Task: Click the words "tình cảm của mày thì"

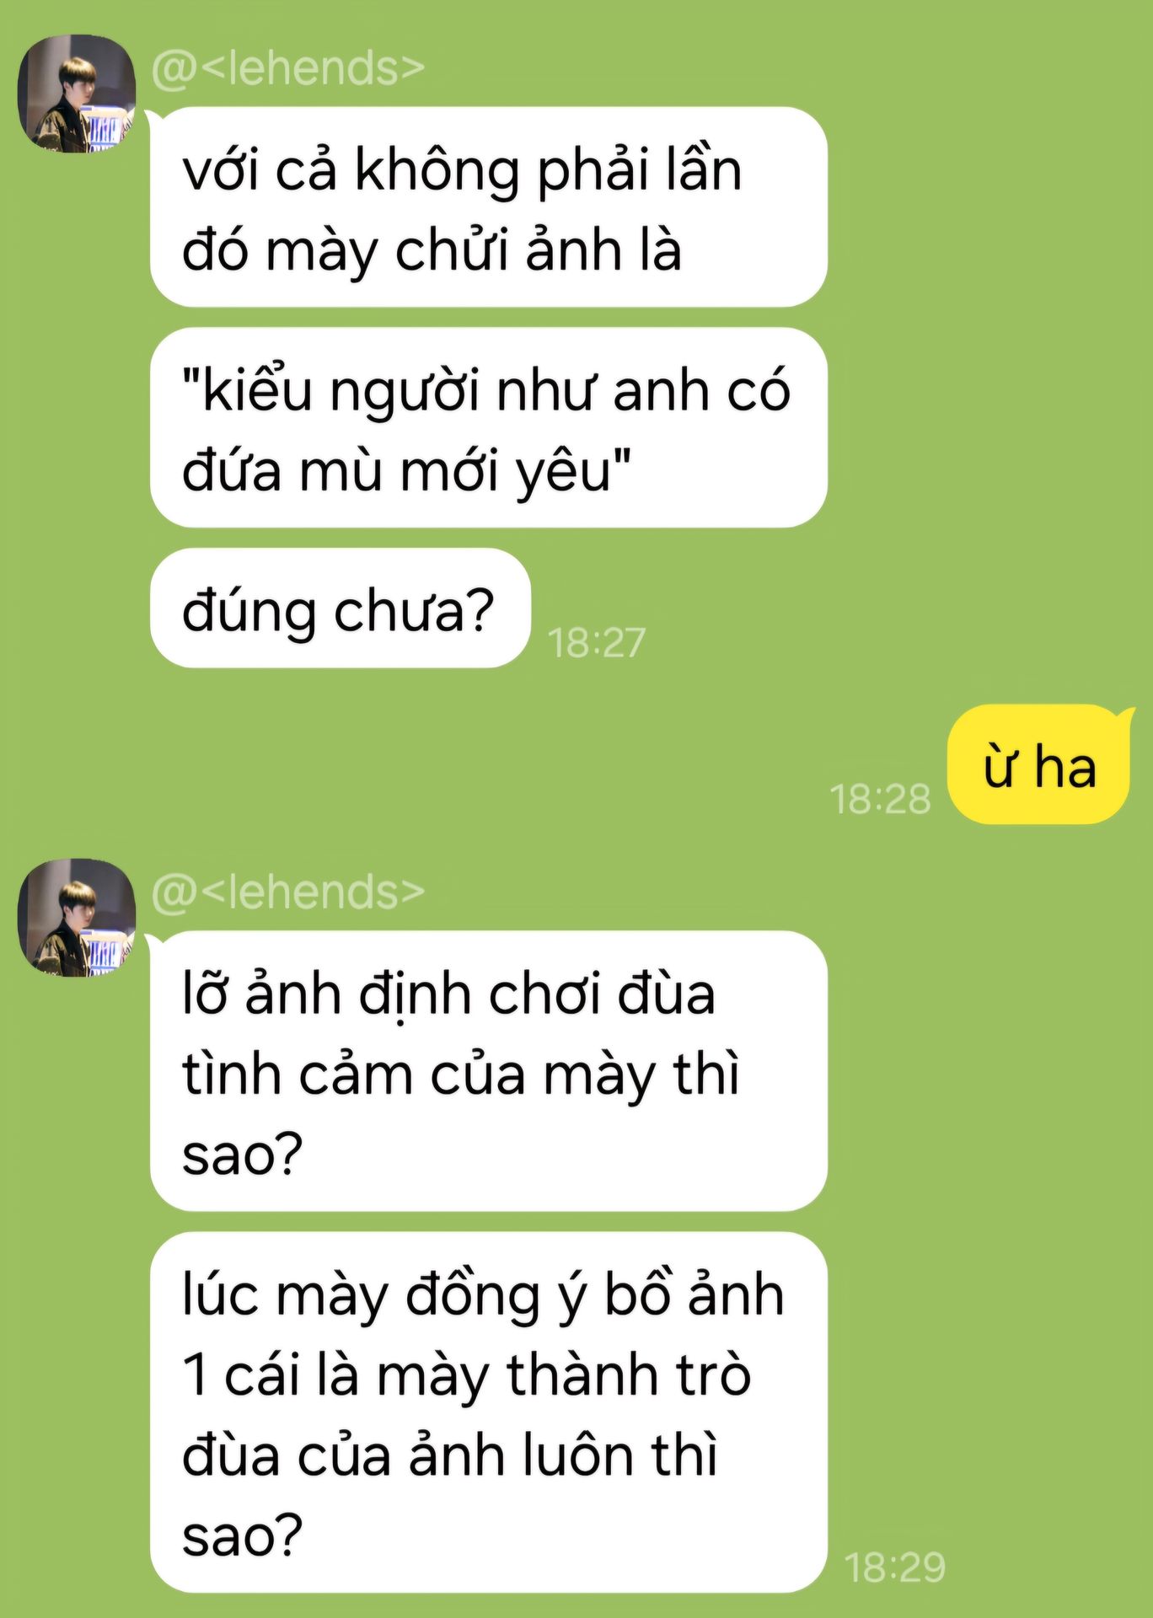Action: (x=461, y=1074)
